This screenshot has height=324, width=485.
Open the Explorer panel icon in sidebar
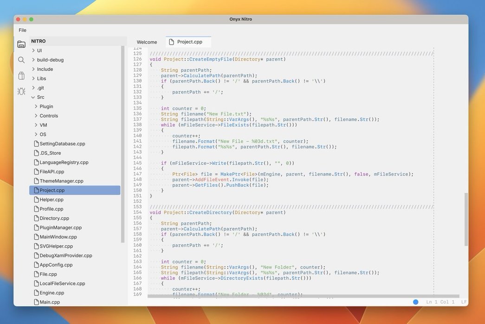point(21,44)
